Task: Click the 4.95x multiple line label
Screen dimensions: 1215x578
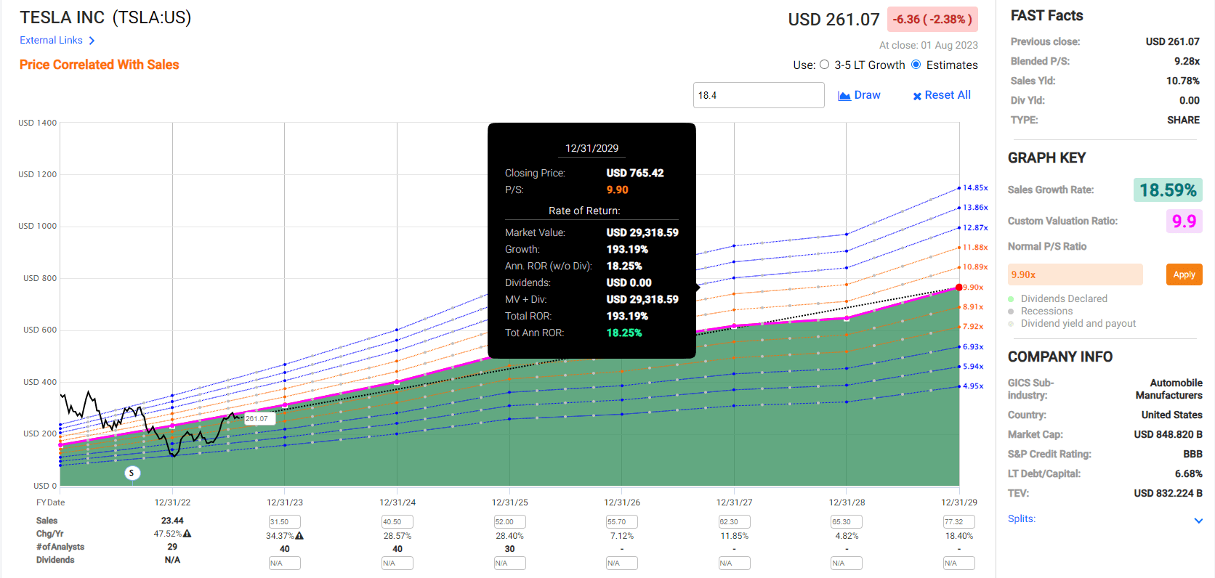Action: tap(973, 386)
